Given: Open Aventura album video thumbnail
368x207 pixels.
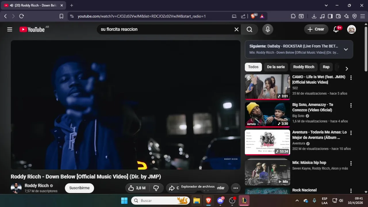Looking at the screenshot, I should click(x=267, y=142).
